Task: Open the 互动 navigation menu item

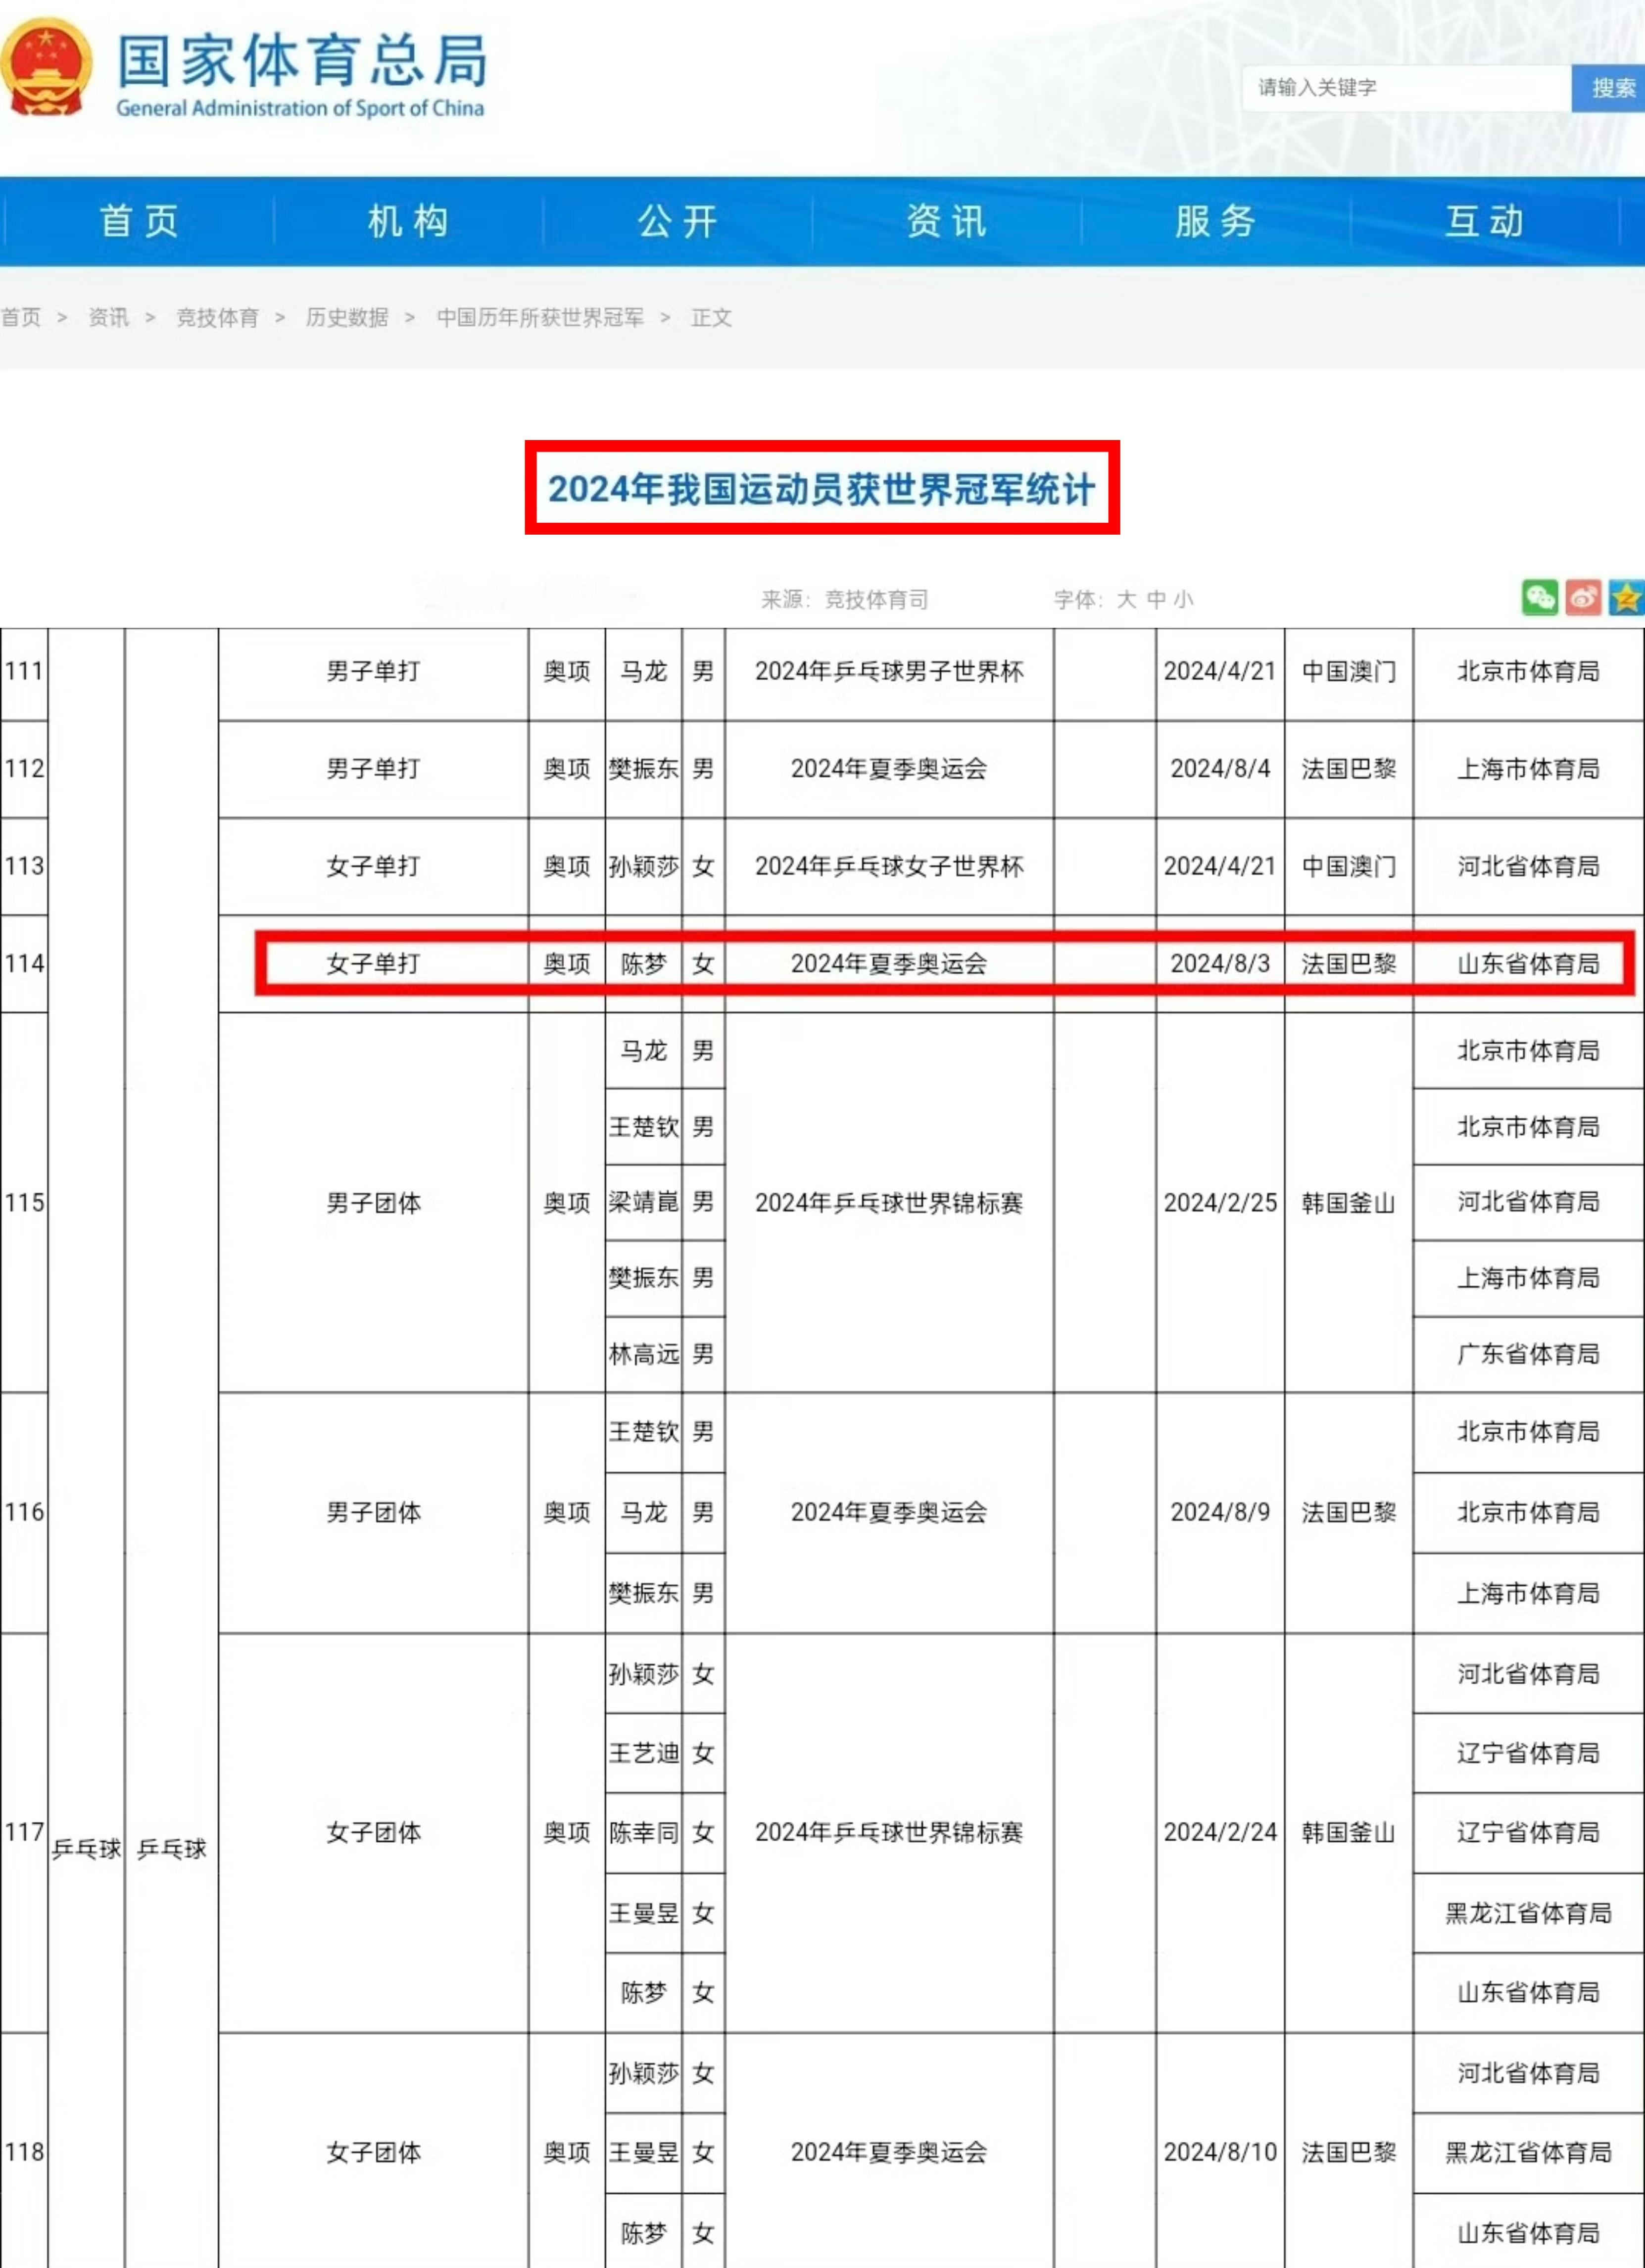Action: point(1485,221)
